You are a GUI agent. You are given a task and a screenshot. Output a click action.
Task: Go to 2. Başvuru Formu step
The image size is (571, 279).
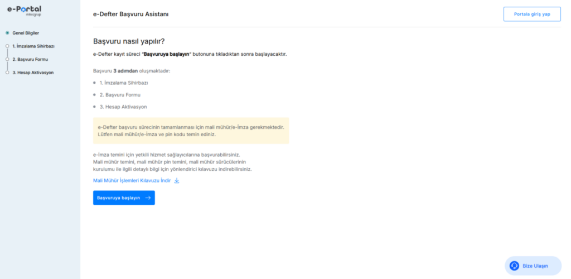click(30, 59)
